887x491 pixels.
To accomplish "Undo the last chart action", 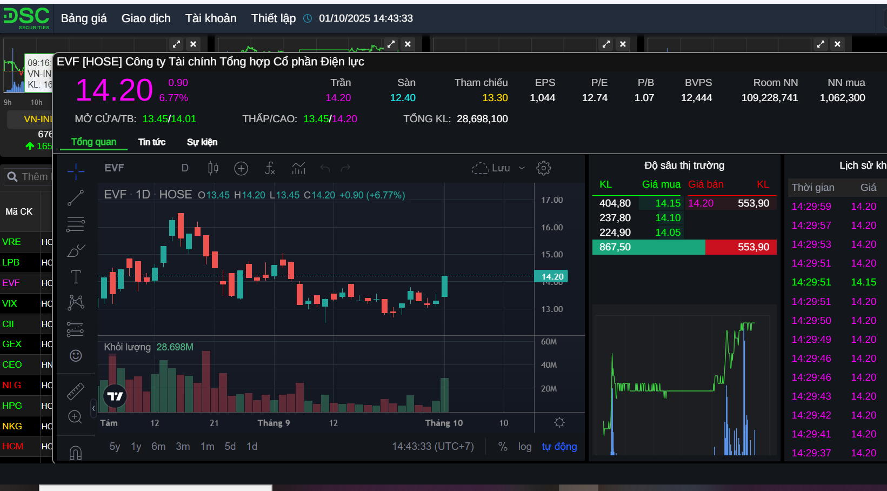I will coord(325,168).
